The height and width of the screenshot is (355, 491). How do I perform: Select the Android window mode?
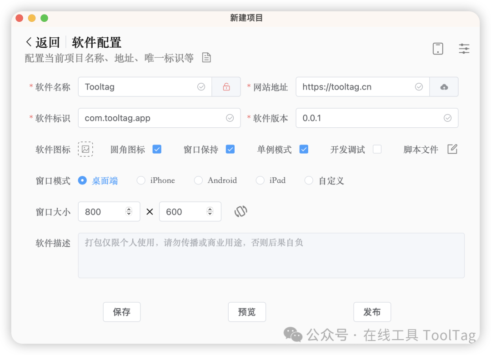click(198, 180)
